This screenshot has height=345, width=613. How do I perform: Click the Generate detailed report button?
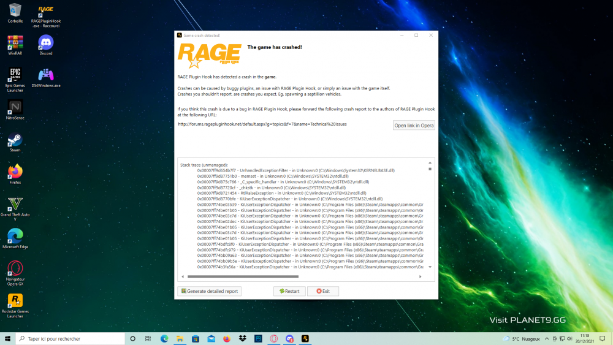[x=209, y=291]
